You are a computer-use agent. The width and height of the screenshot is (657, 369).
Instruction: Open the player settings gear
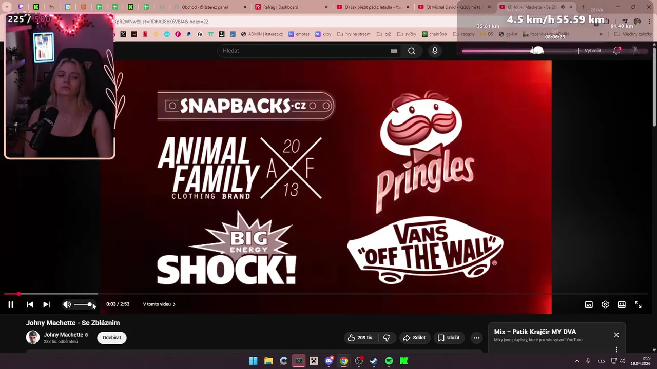tap(605, 304)
